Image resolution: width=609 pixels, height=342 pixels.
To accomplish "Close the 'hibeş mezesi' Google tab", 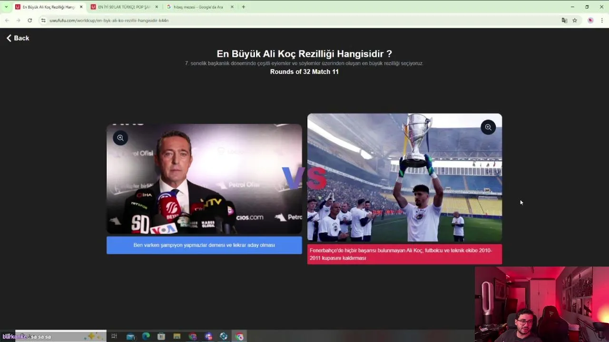I will point(232,7).
